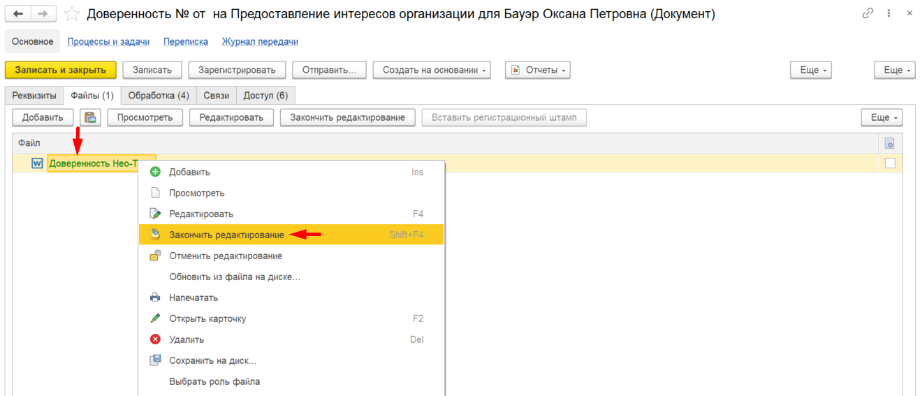Select file name Доверенность Нео-Т in list
920x396 pixels.
93,163
